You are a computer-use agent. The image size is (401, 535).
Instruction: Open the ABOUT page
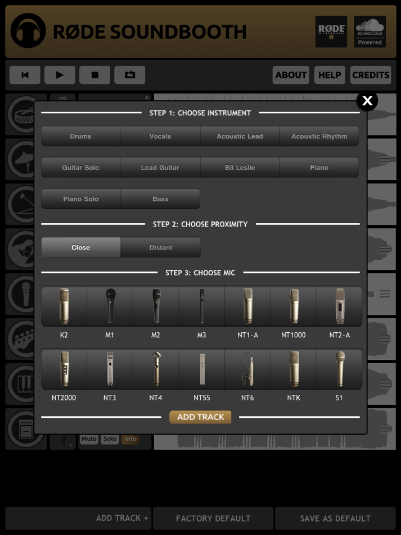coord(291,75)
